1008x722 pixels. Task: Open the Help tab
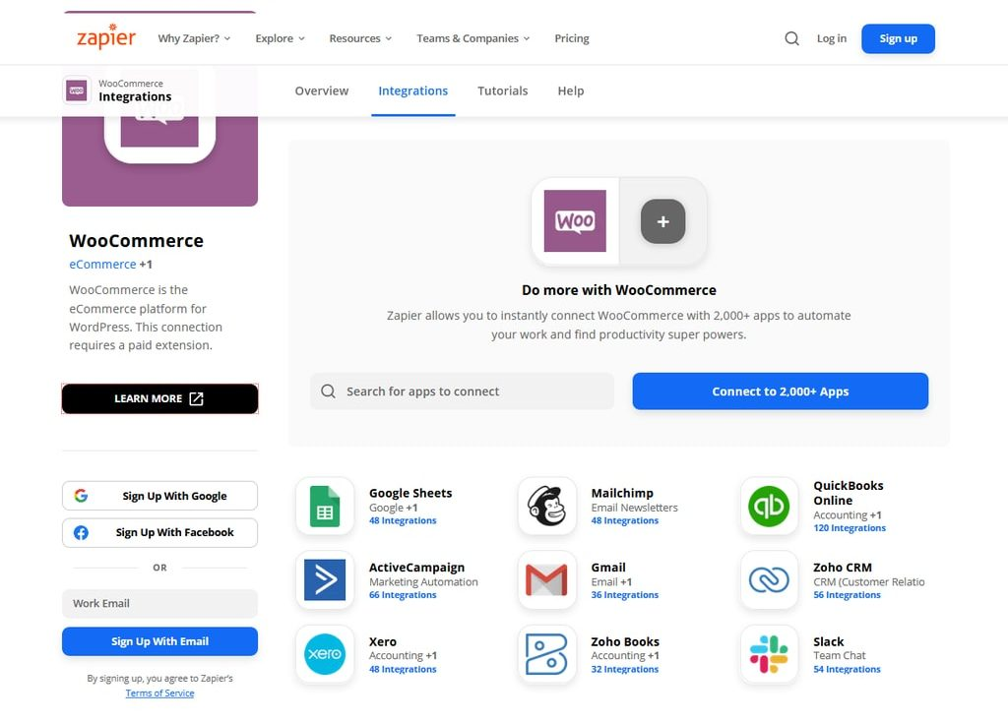(570, 90)
